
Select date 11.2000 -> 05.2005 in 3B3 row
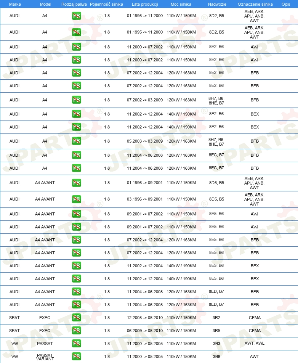pos(145,344)
